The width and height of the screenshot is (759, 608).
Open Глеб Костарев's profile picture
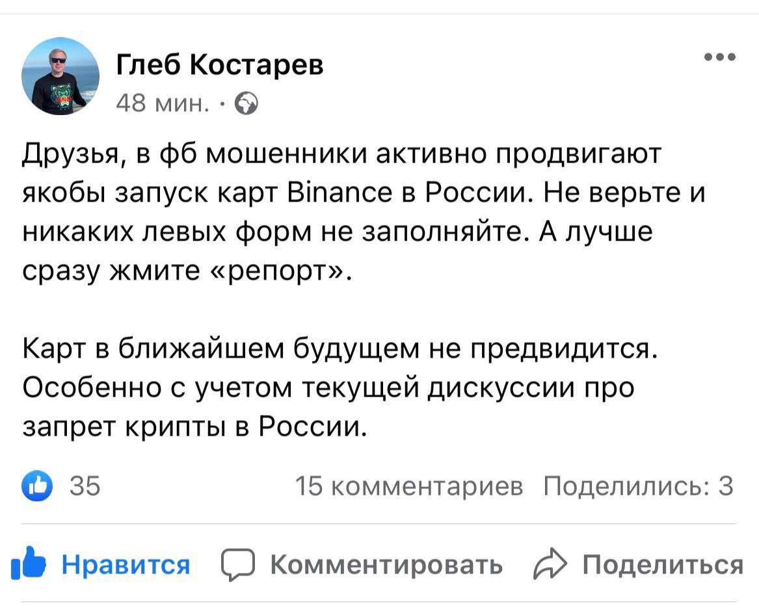coord(60,76)
